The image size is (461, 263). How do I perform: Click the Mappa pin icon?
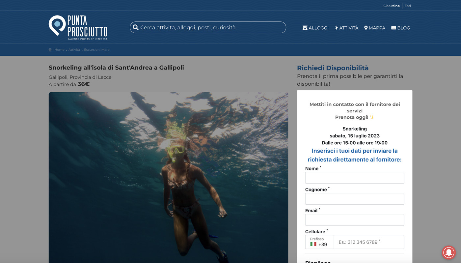tap(366, 28)
